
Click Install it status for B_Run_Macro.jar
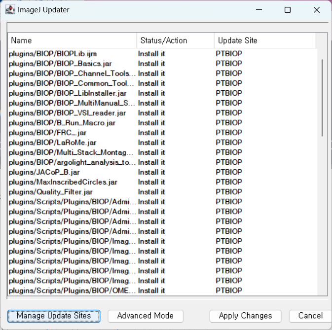[151, 123]
